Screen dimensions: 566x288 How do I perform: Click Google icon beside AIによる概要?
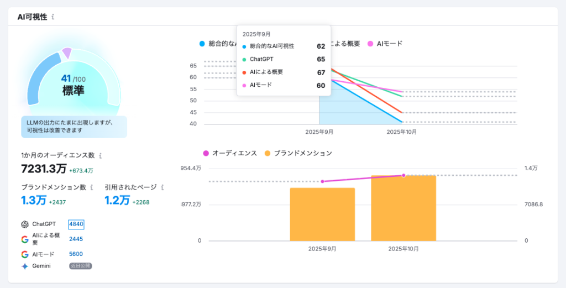click(25, 239)
